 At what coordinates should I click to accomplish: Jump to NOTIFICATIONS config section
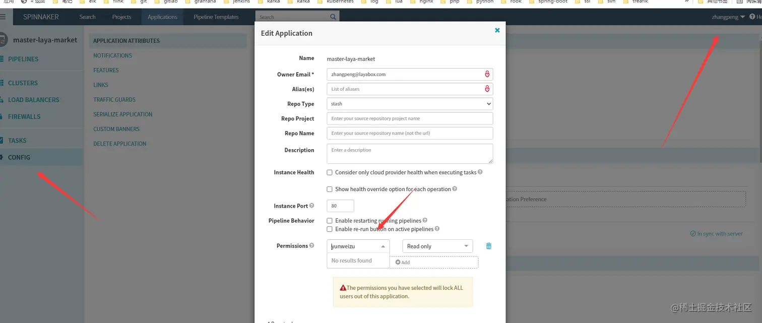[112, 55]
